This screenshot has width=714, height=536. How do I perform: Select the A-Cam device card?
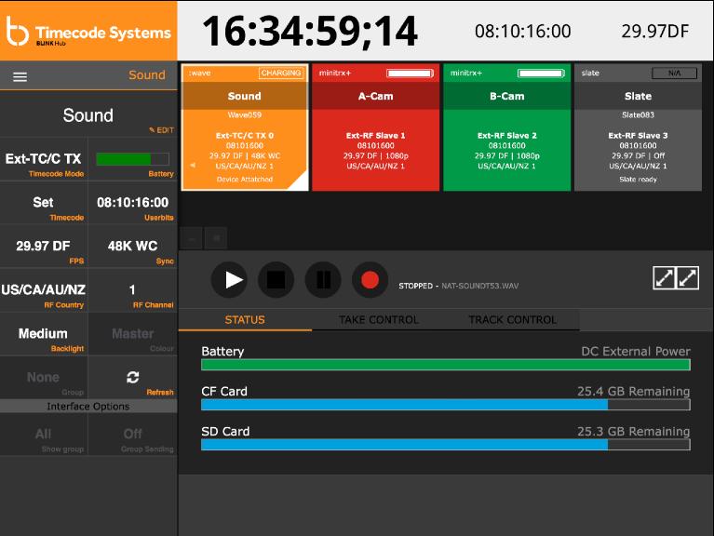point(376,127)
